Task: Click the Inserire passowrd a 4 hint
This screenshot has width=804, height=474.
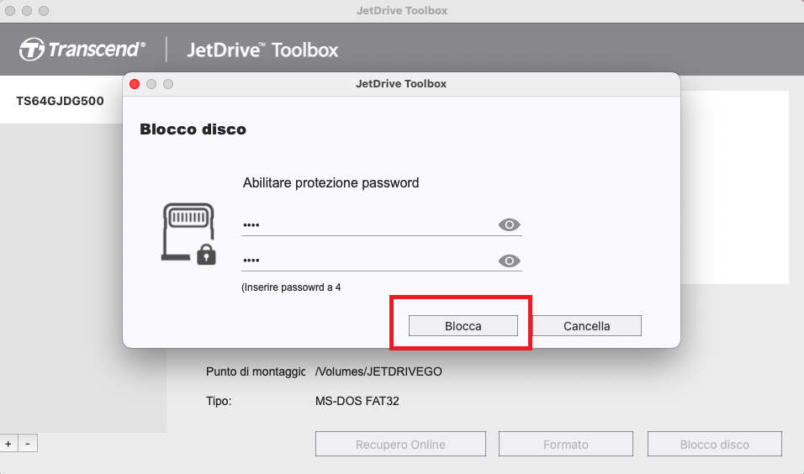Action: tap(291, 287)
